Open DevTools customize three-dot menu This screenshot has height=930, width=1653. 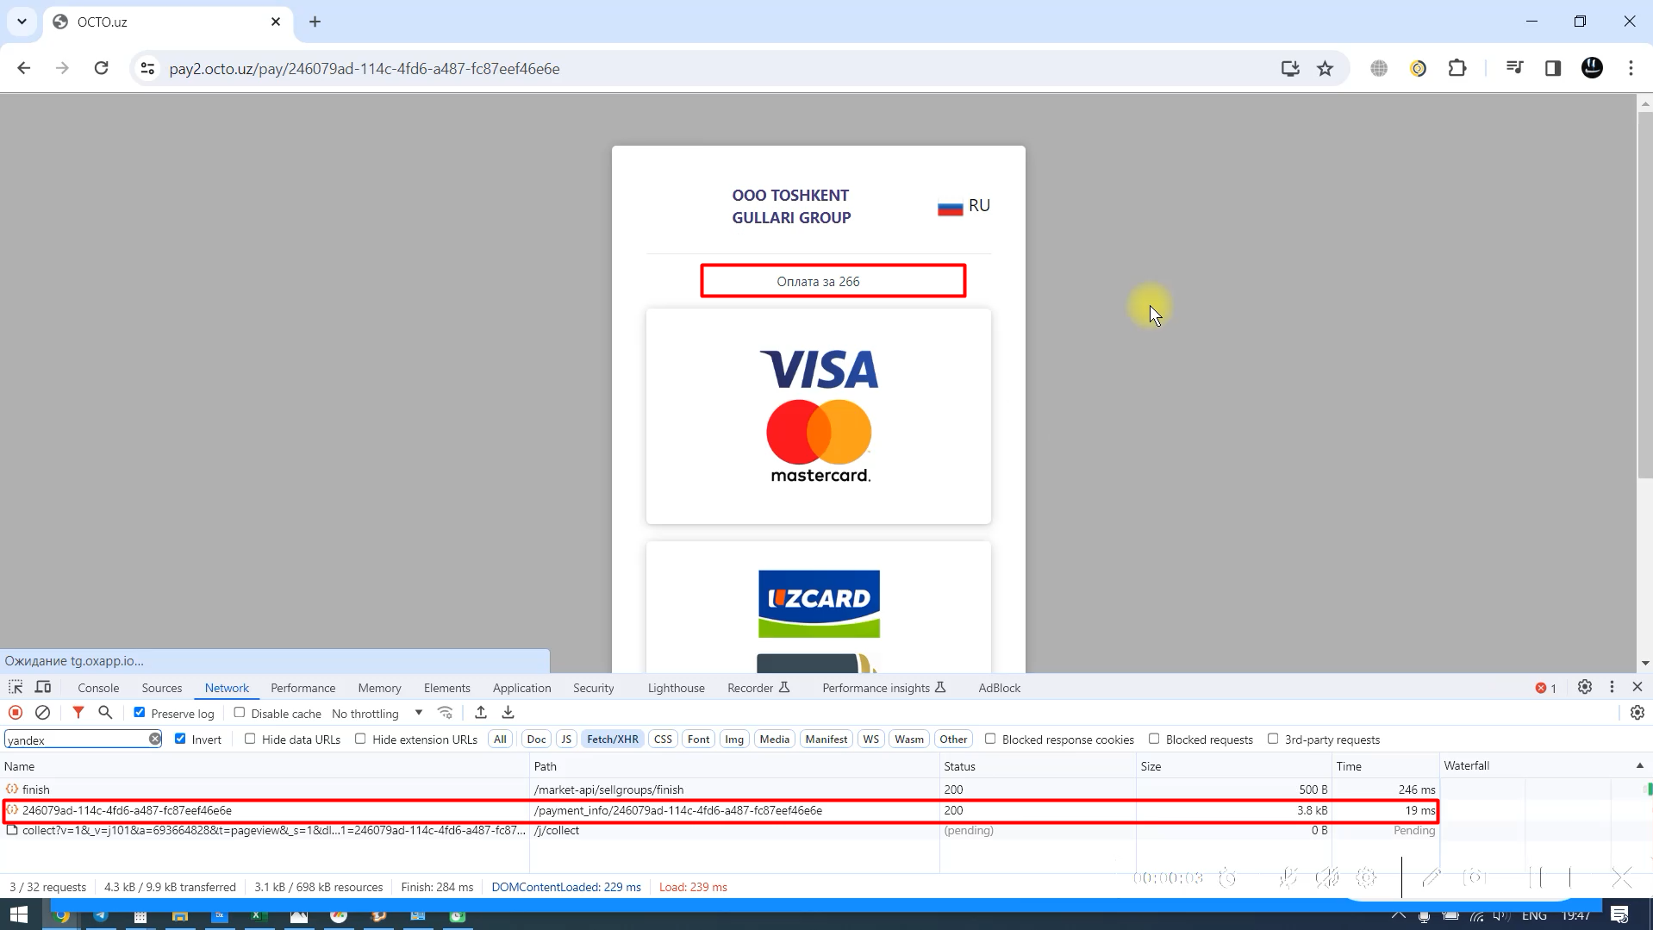[x=1612, y=687]
